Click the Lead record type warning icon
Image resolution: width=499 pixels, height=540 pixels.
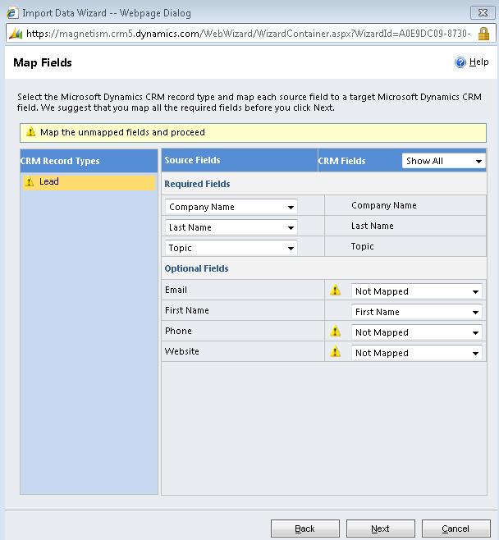coord(30,182)
